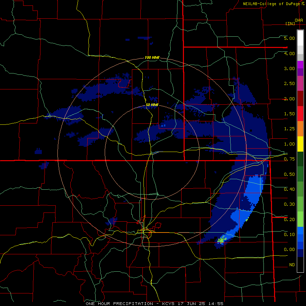The height and width of the screenshot is (306, 306).
Task: Click the 100 NMI range ring label
Action: [152, 57]
